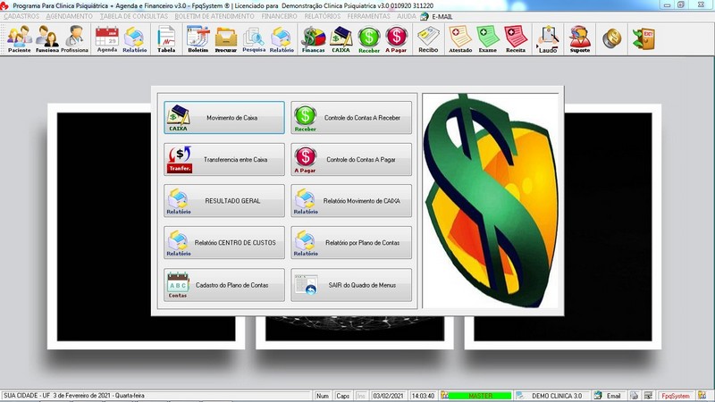Viewport: 715px width, 402px height.
Task: Open the Tabela toolbar icon
Action: [166, 39]
